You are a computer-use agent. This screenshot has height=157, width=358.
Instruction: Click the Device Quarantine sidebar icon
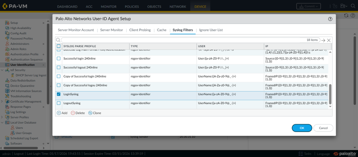tap(8, 85)
